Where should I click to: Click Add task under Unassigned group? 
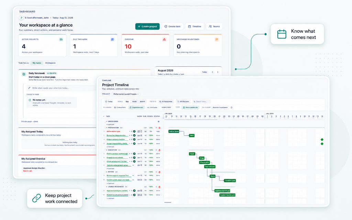click(111, 124)
